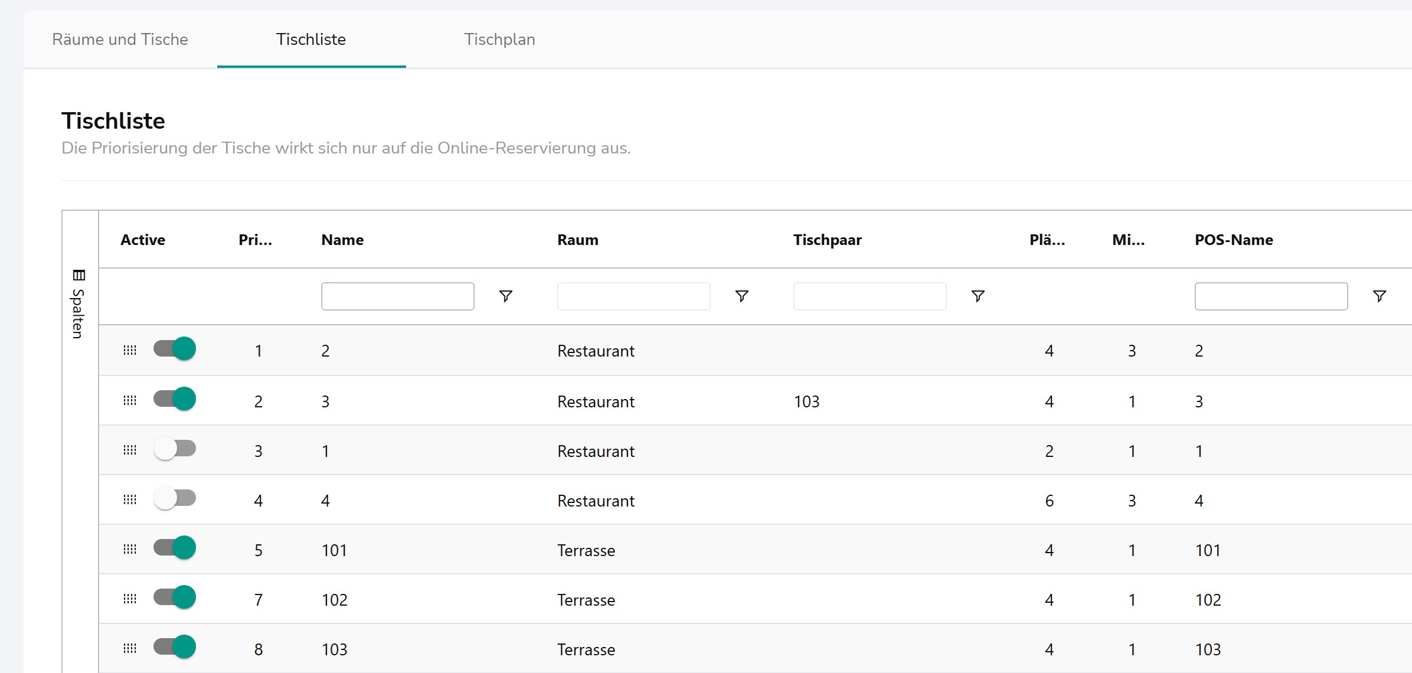The height and width of the screenshot is (673, 1412).
Task: Sort by the Mi... column header
Action: (x=1128, y=240)
